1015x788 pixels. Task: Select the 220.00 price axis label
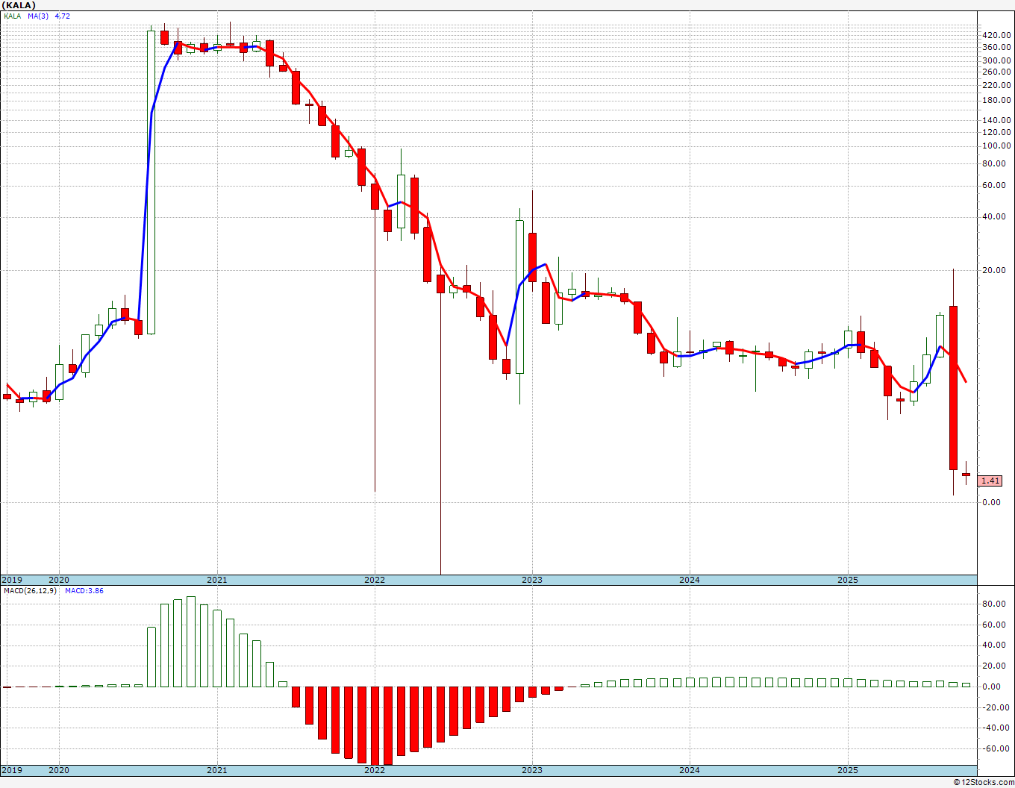(997, 85)
